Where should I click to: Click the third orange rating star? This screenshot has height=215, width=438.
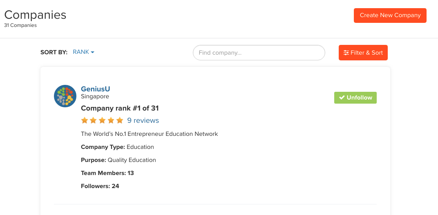click(x=102, y=120)
